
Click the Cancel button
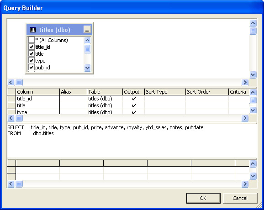(x=240, y=198)
